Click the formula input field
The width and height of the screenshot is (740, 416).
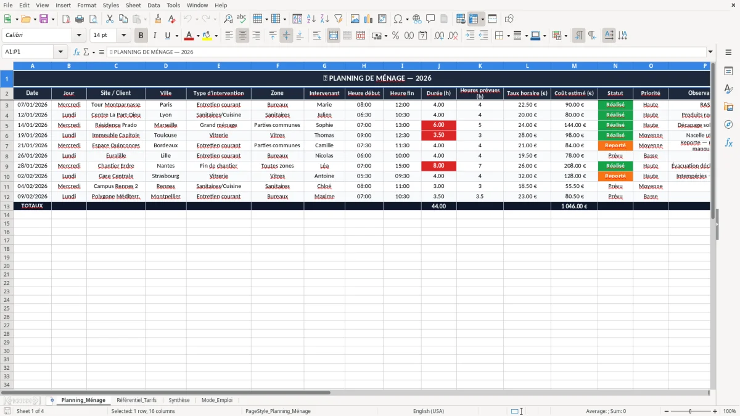click(406, 52)
